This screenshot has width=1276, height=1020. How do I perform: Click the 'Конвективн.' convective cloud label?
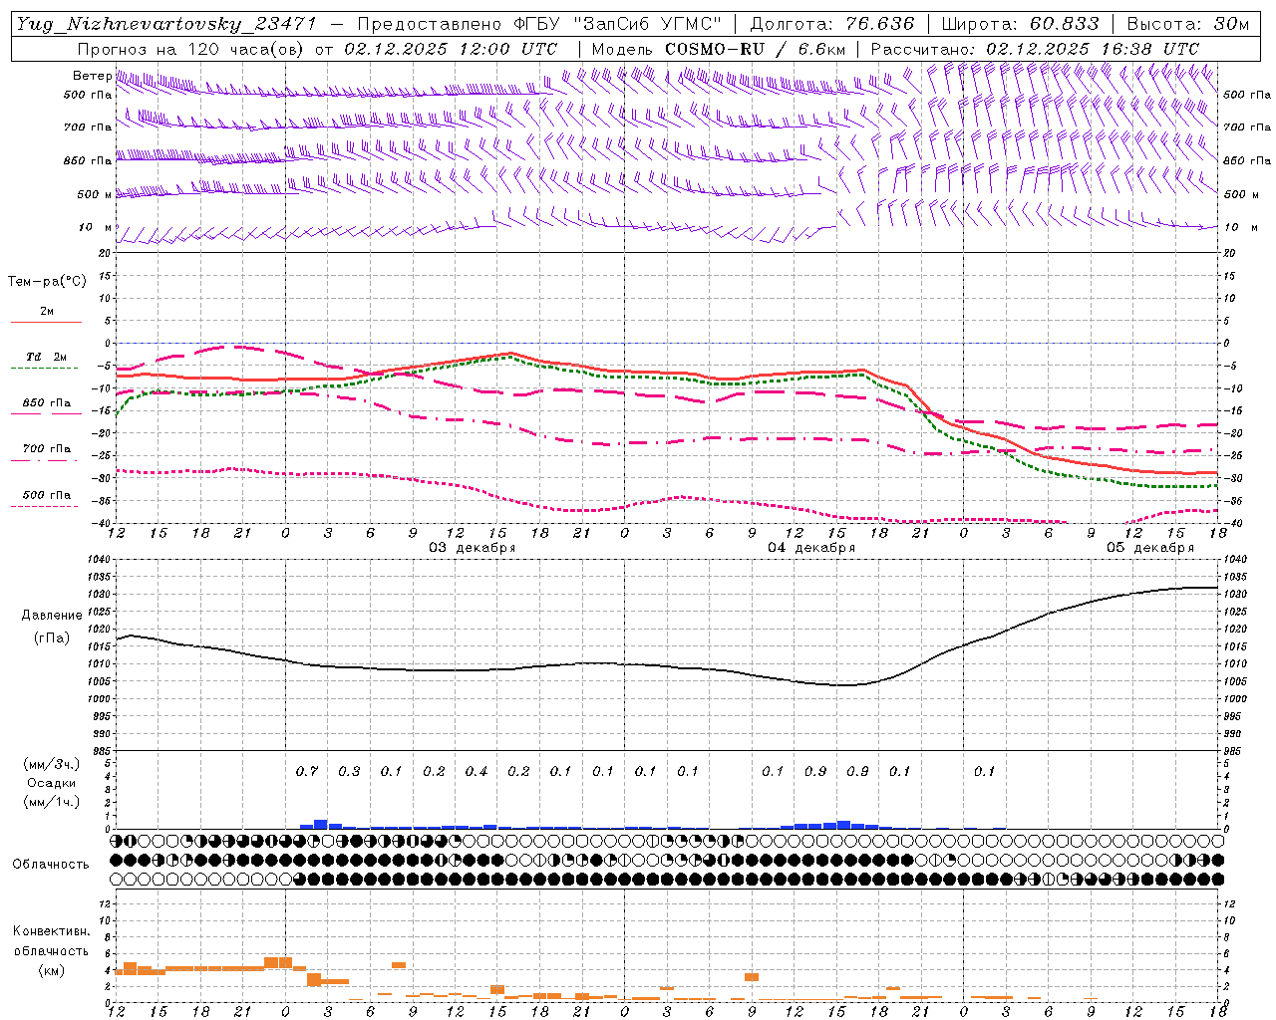51,931
